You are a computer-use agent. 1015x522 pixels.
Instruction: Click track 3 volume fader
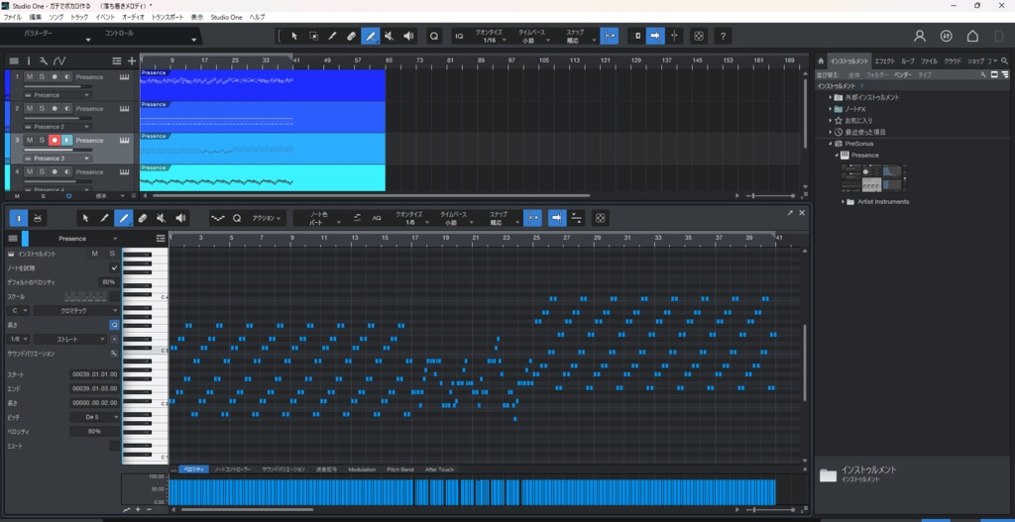pos(57,150)
